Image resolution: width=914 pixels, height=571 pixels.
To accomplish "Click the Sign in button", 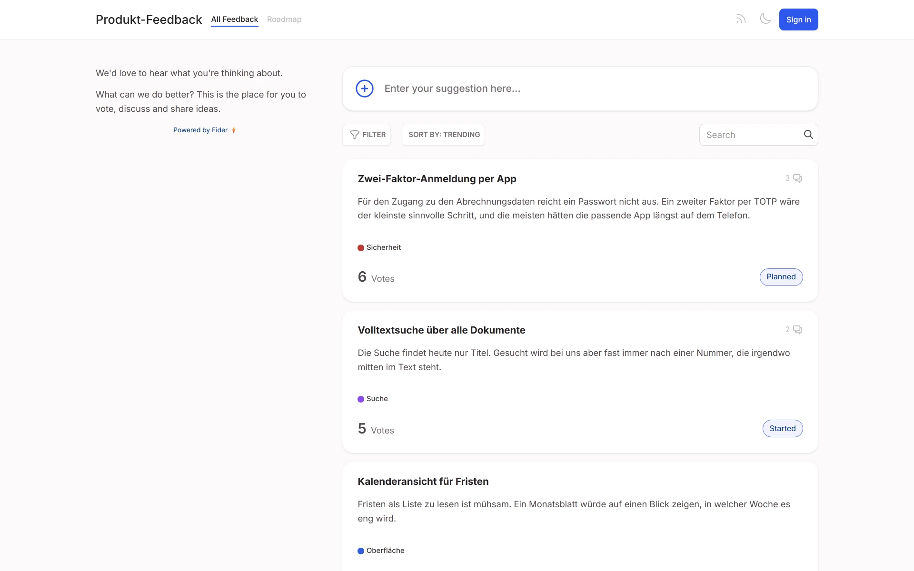I will point(798,20).
